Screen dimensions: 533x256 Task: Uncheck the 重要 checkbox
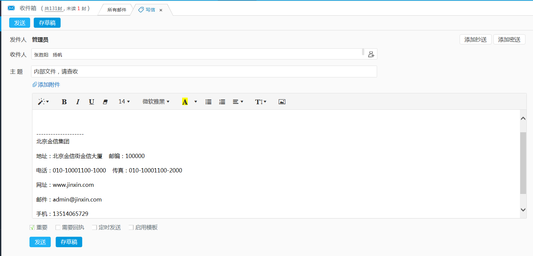(x=32, y=228)
